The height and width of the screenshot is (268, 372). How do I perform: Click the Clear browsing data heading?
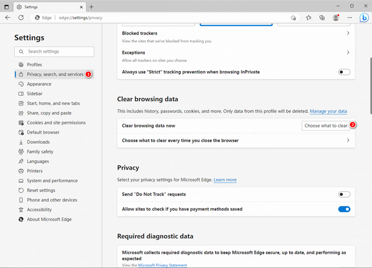tap(147, 99)
